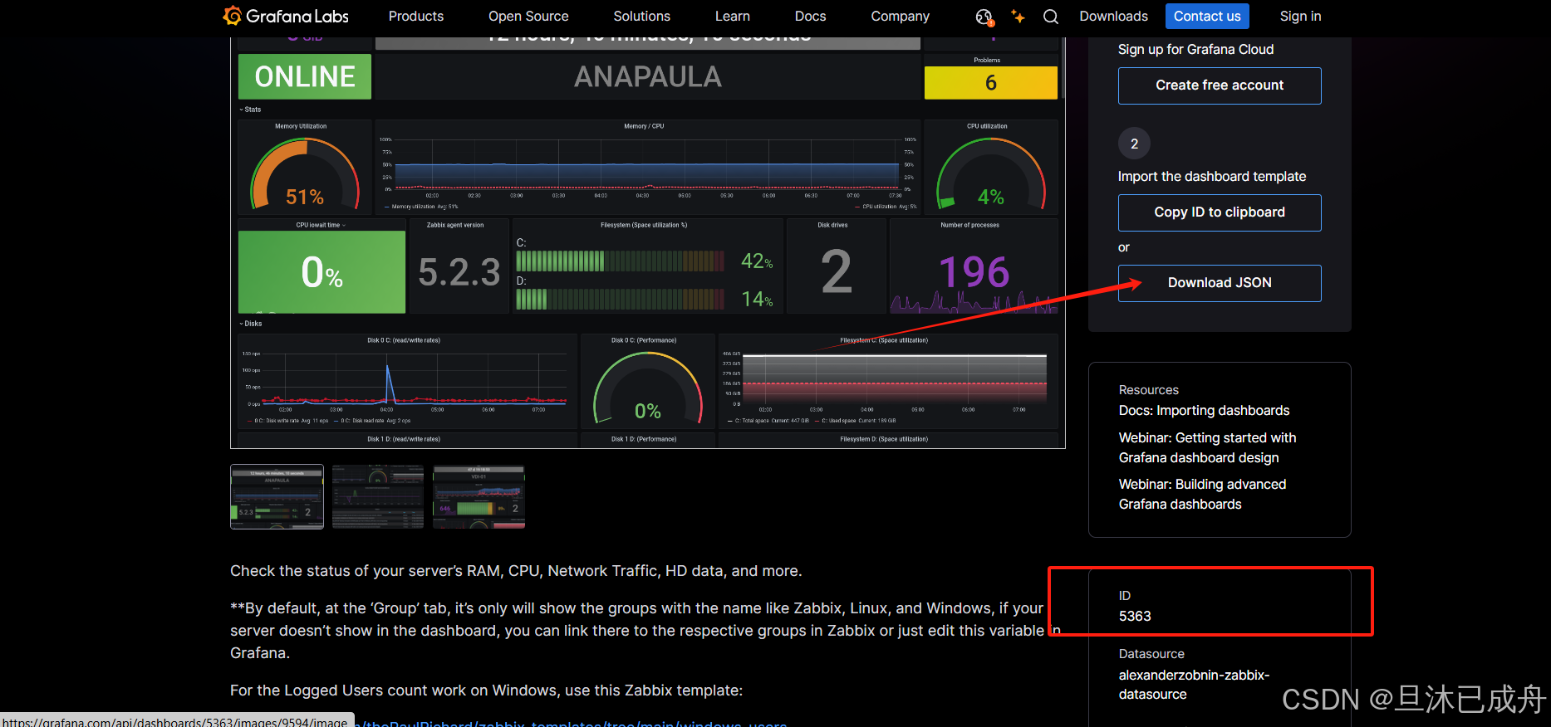Click the Sign up for Grafana Cloud text
This screenshot has height=727, width=1551.
[1195, 50]
